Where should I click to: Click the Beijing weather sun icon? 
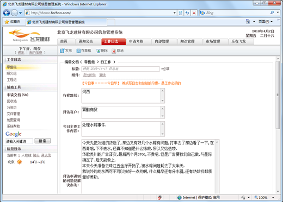tap(20, 162)
